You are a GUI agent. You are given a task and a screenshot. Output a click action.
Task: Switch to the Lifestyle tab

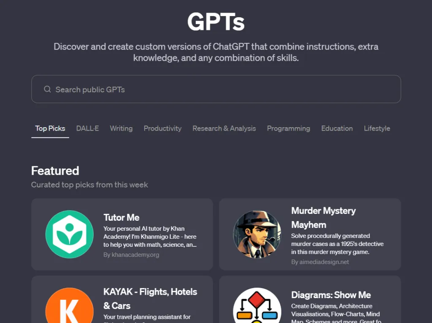pos(377,128)
